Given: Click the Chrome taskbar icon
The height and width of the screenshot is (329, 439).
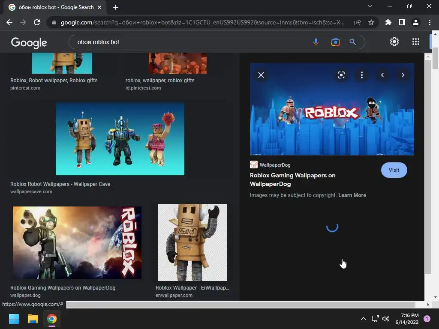Looking at the screenshot, I should click(x=52, y=319).
